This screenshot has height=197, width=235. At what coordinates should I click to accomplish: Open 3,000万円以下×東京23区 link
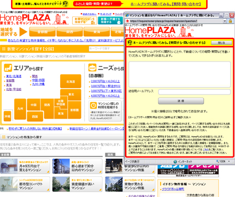pos(106,91)
